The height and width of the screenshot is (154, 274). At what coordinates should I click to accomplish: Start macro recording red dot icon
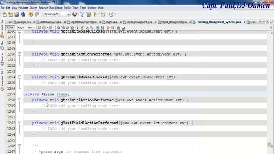[x=108, y=27]
